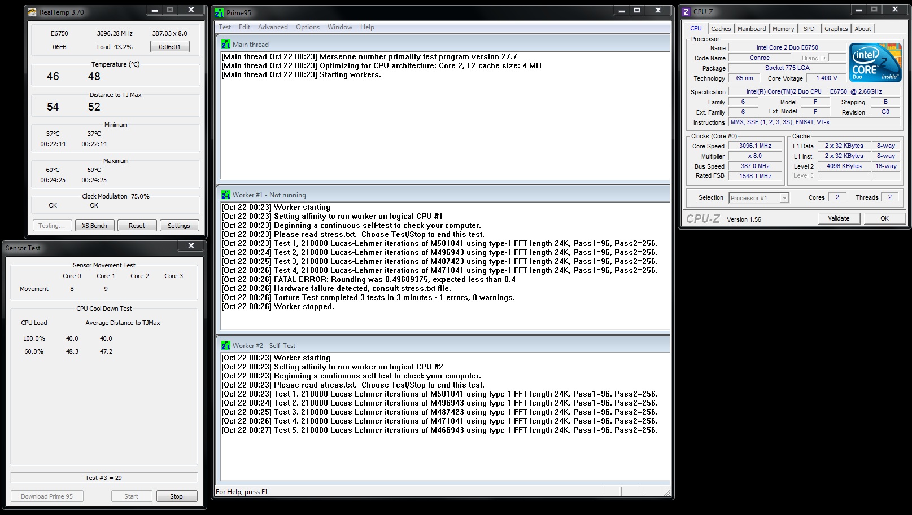Open the Help menu in Prime95
The height and width of the screenshot is (515, 912).
[367, 27]
